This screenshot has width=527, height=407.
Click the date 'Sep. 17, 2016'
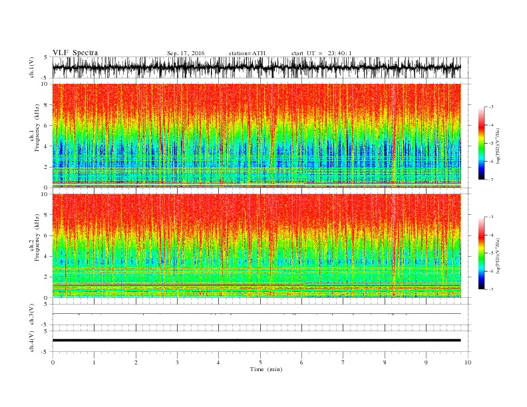click(x=186, y=53)
